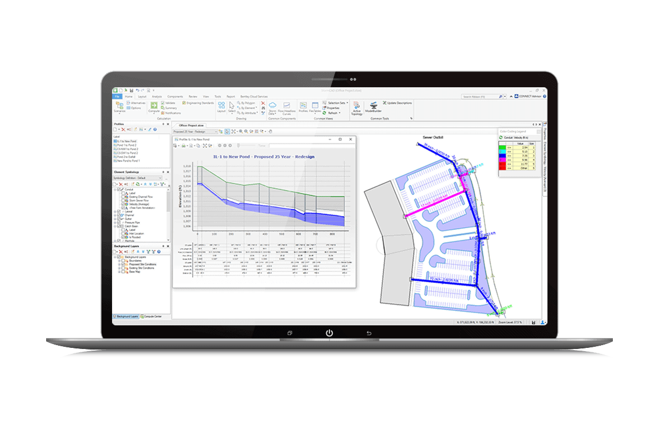Click the red X delete icon in Drawing group

[x=263, y=103]
